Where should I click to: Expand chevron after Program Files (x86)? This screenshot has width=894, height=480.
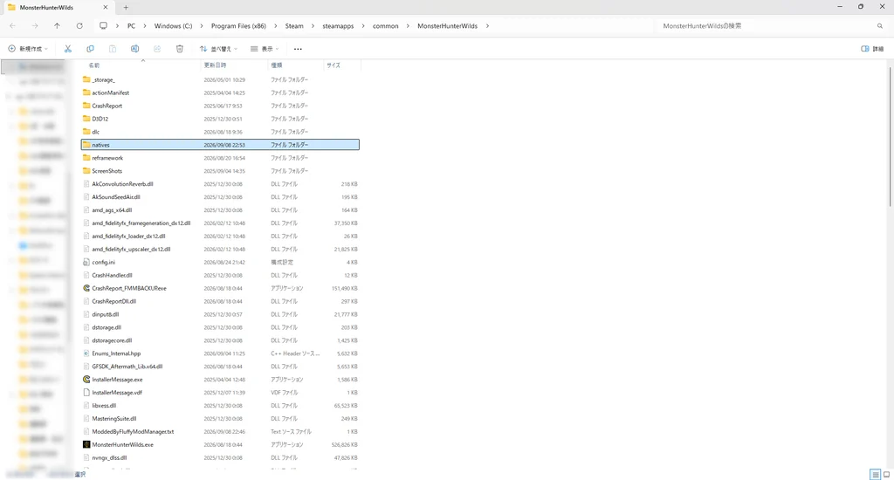(x=276, y=26)
